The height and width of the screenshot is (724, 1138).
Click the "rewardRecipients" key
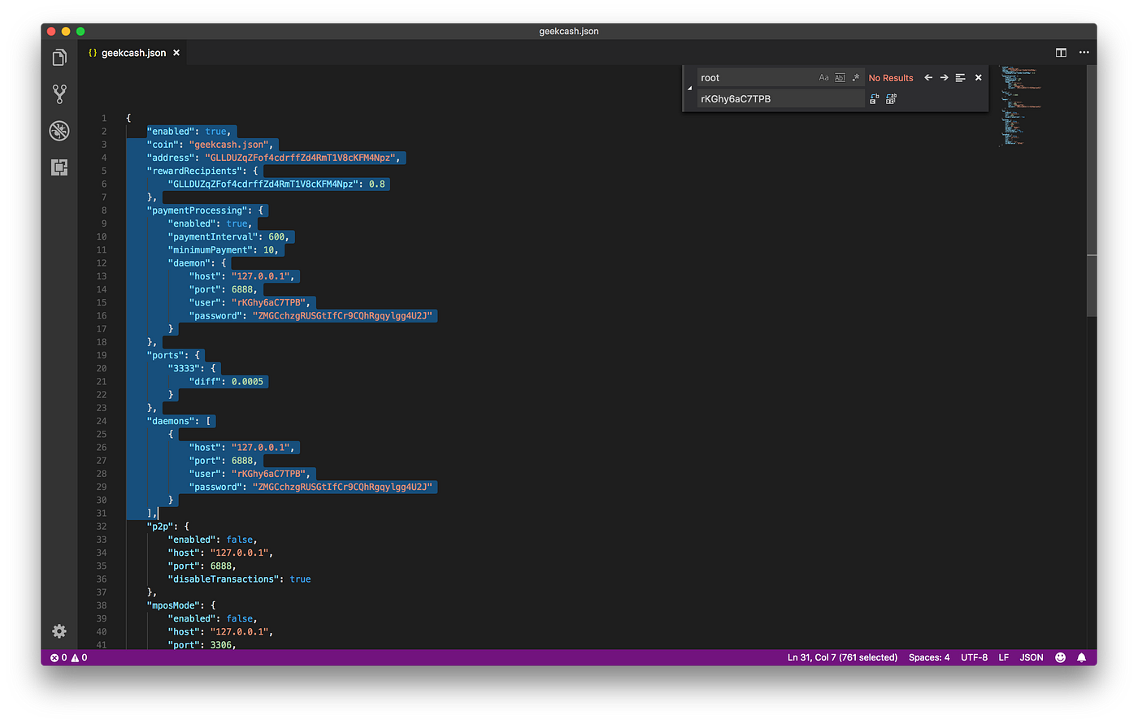click(x=197, y=171)
